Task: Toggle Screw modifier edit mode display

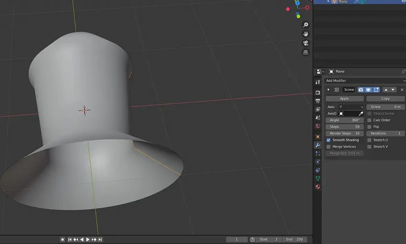Action: point(376,90)
